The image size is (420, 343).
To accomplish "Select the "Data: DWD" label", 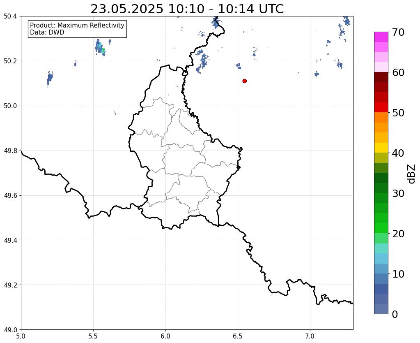I will [x=47, y=32].
